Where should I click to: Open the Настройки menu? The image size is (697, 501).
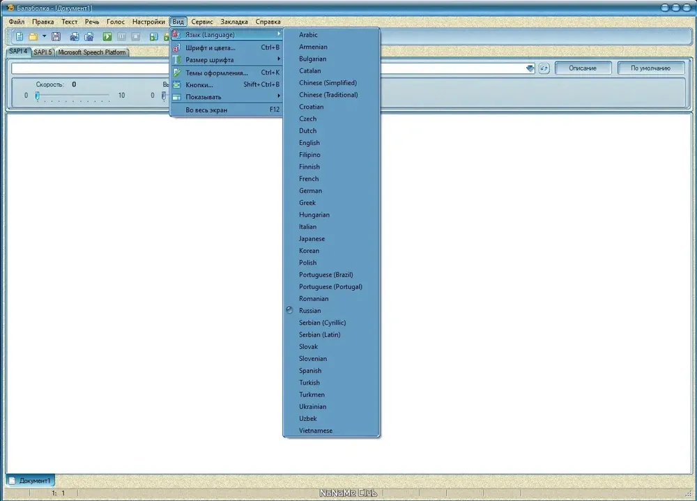point(148,22)
